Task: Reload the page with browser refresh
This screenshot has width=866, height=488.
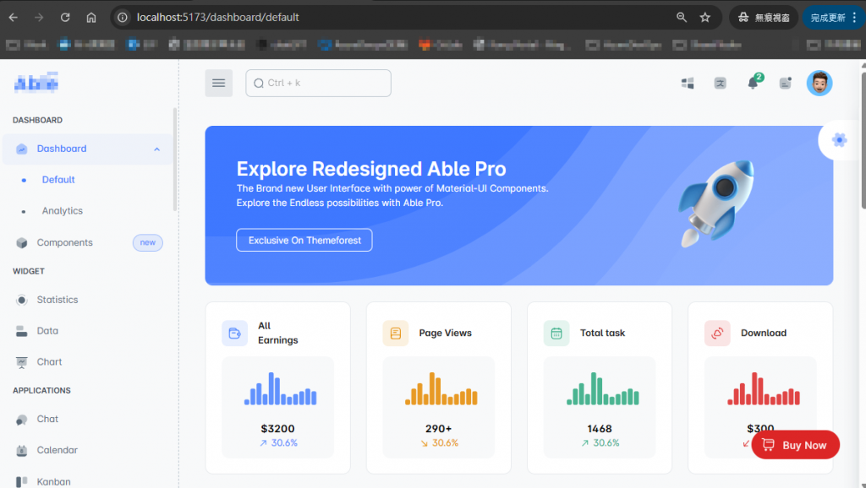Action: click(65, 18)
